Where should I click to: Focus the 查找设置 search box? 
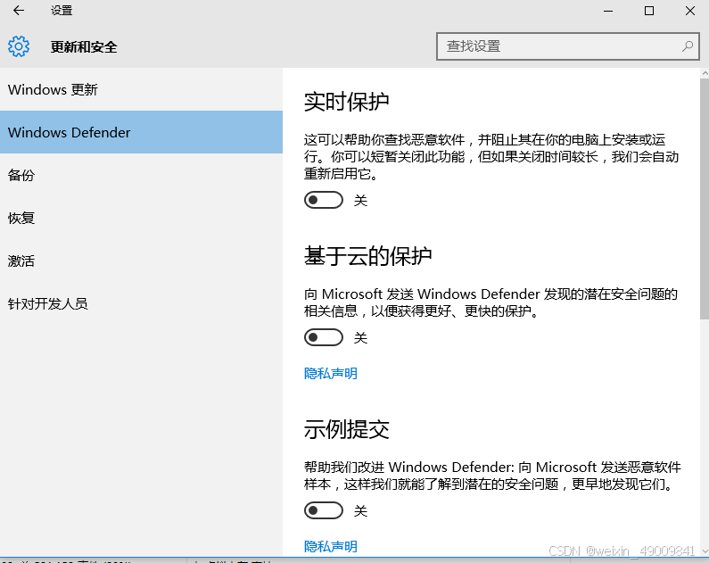click(568, 46)
